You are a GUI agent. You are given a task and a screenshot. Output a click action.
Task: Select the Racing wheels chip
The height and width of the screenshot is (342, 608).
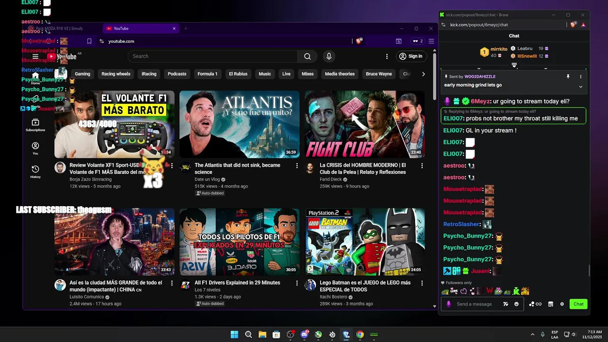point(116,74)
